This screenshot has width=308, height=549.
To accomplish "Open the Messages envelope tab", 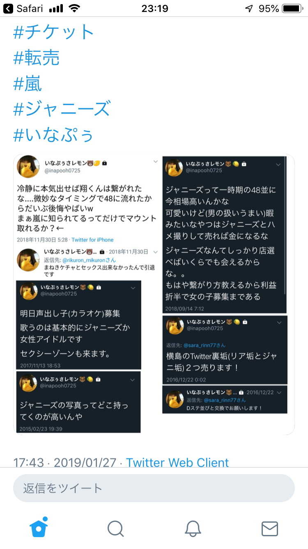I will click(270, 528).
